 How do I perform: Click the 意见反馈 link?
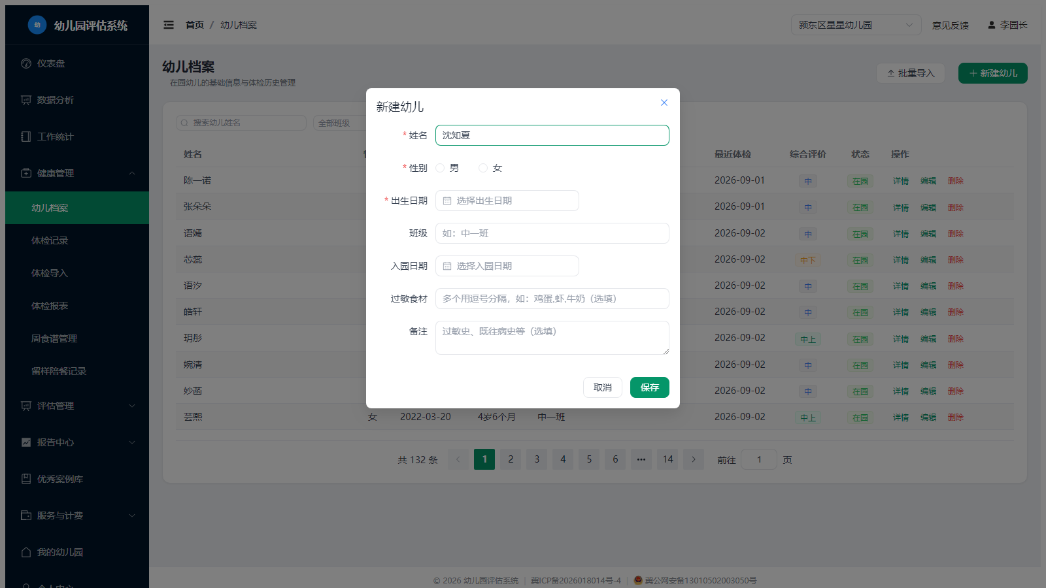pyautogui.click(x=951, y=25)
